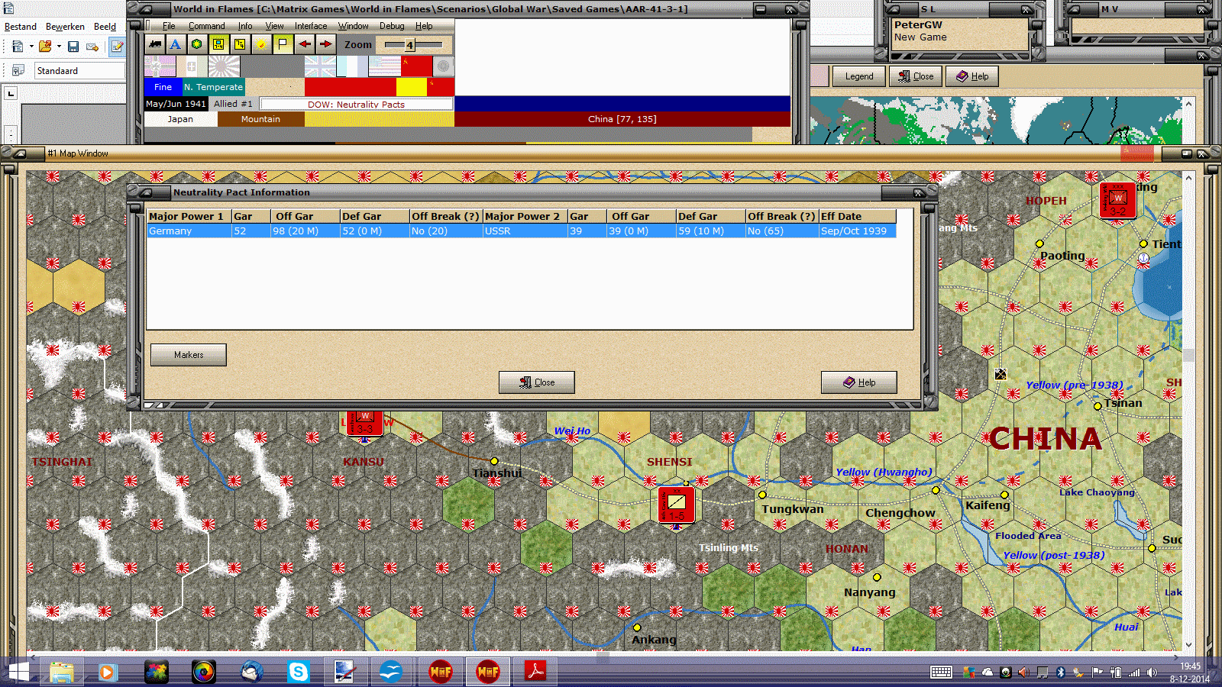This screenshot has height=687, width=1222.
Task: Click the red unit counter above Kansu
Action: tap(365, 423)
